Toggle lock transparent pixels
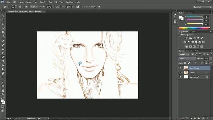Viewport: 213px width, 120px height. pyautogui.click(x=185, y=63)
